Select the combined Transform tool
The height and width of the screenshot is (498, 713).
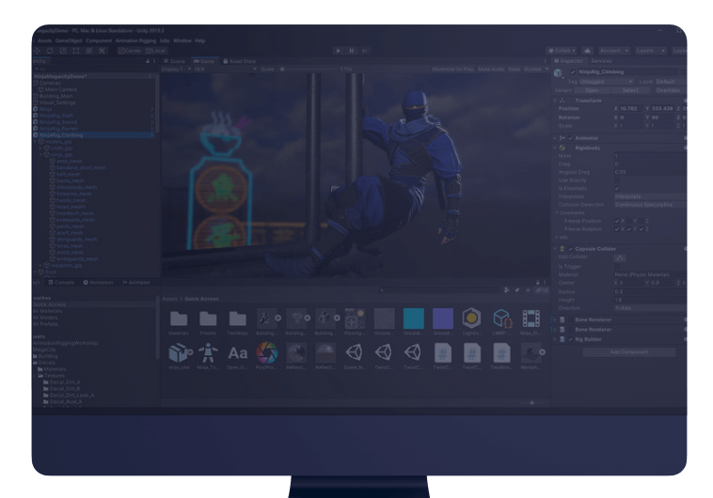89,51
